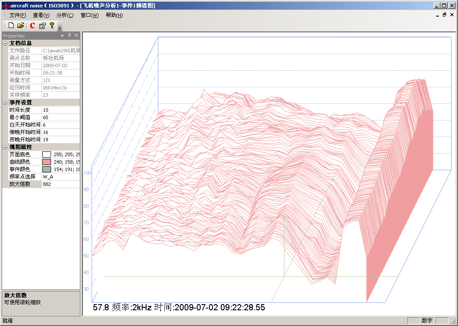The height and width of the screenshot is (326, 458).
Task: Close the Properties panel
Action: coord(76,35)
